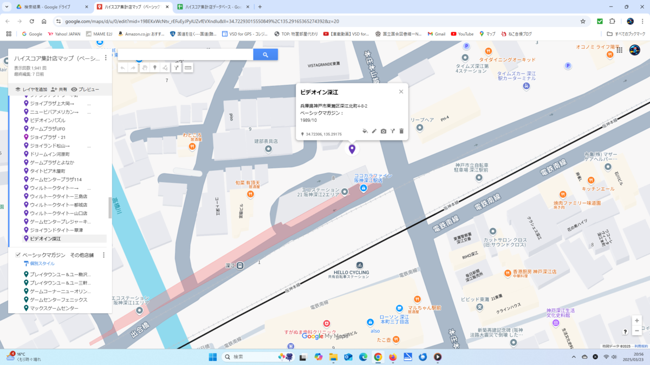Open the Google apps grid icon
The height and width of the screenshot is (365, 650).
point(619,50)
